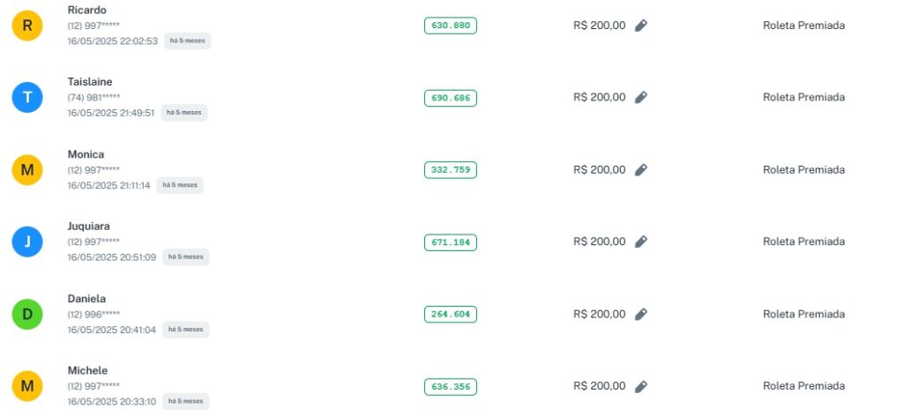This screenshot has width=903, height=416.
Task: Click the edit pencil icon in Juquiara's row
Action: point(641,241)
